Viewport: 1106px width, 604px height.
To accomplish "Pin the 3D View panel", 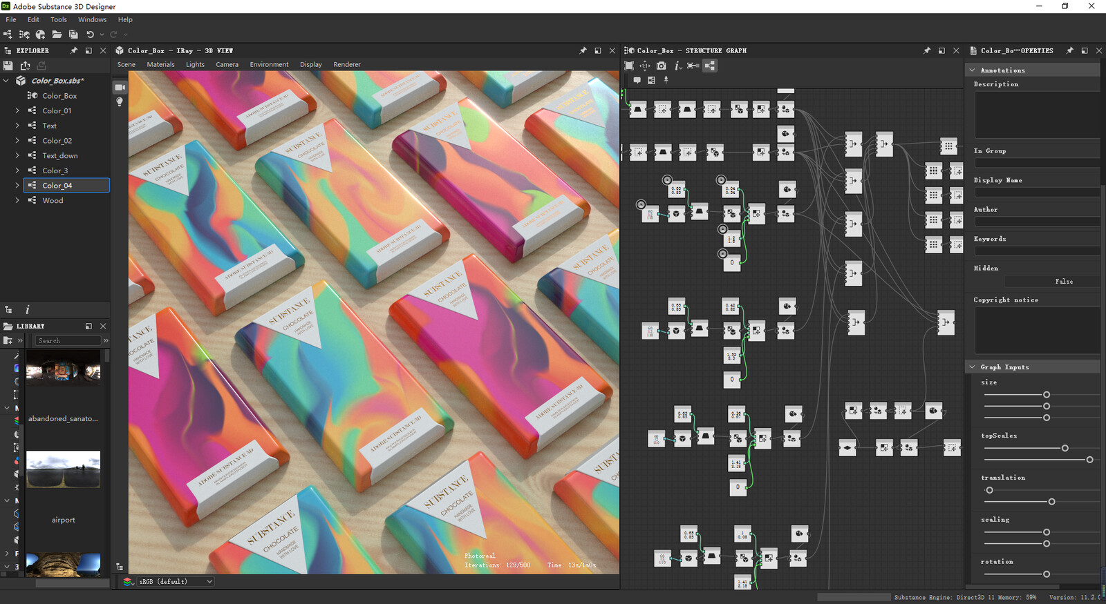I will click(583, 50).
